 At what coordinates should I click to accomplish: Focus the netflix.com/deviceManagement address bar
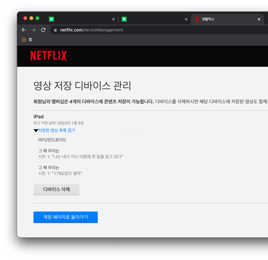159,30
